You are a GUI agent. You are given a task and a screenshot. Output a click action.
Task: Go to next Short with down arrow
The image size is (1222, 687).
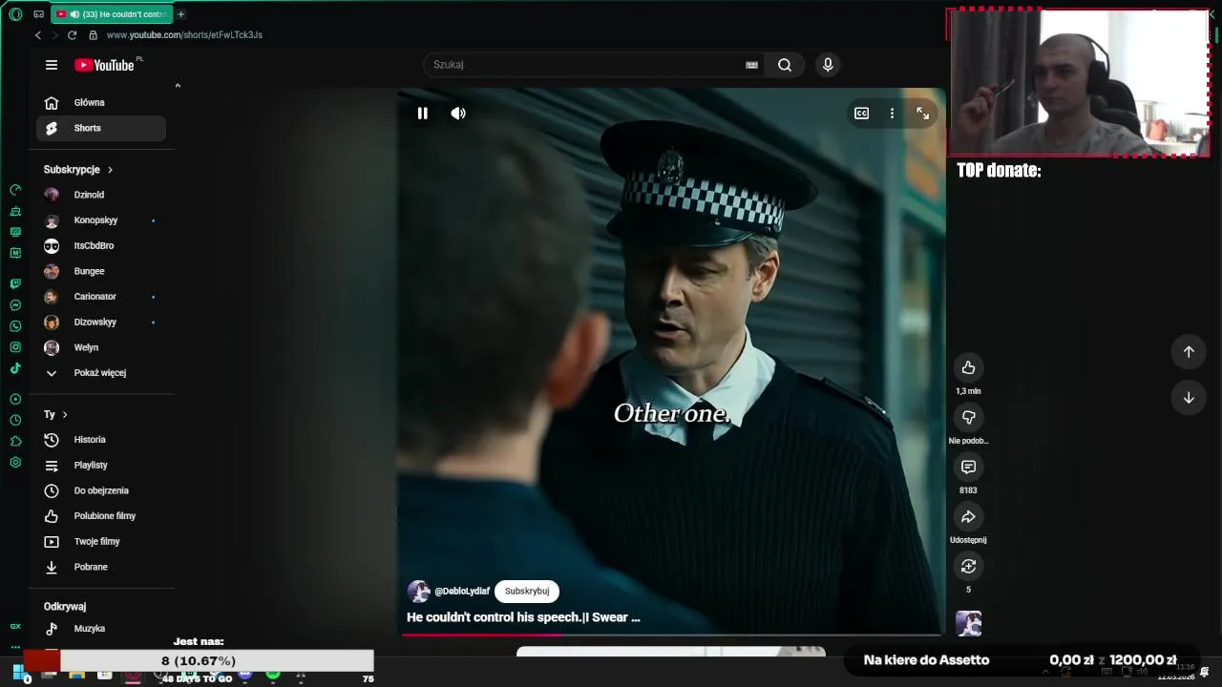tap(1189, 398)
